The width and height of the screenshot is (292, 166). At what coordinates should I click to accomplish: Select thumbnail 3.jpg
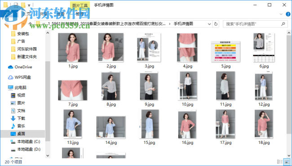(149, 48)
